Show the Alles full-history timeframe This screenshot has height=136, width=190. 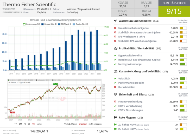tap(39, 124)
